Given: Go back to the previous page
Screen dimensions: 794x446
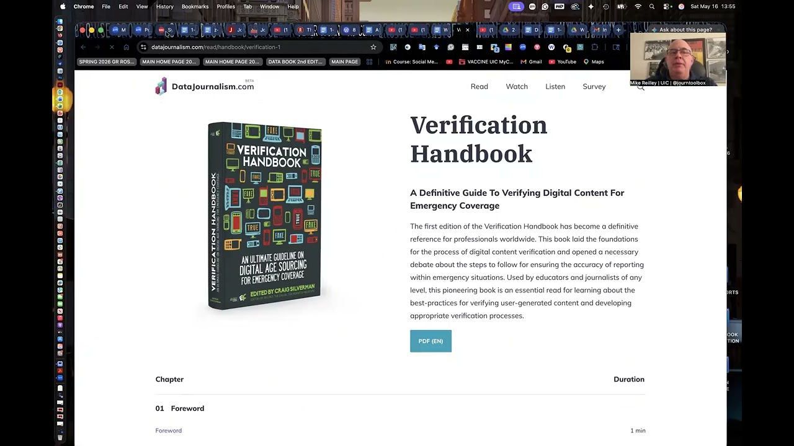Looking at the screenshot, I should [83, 47].
